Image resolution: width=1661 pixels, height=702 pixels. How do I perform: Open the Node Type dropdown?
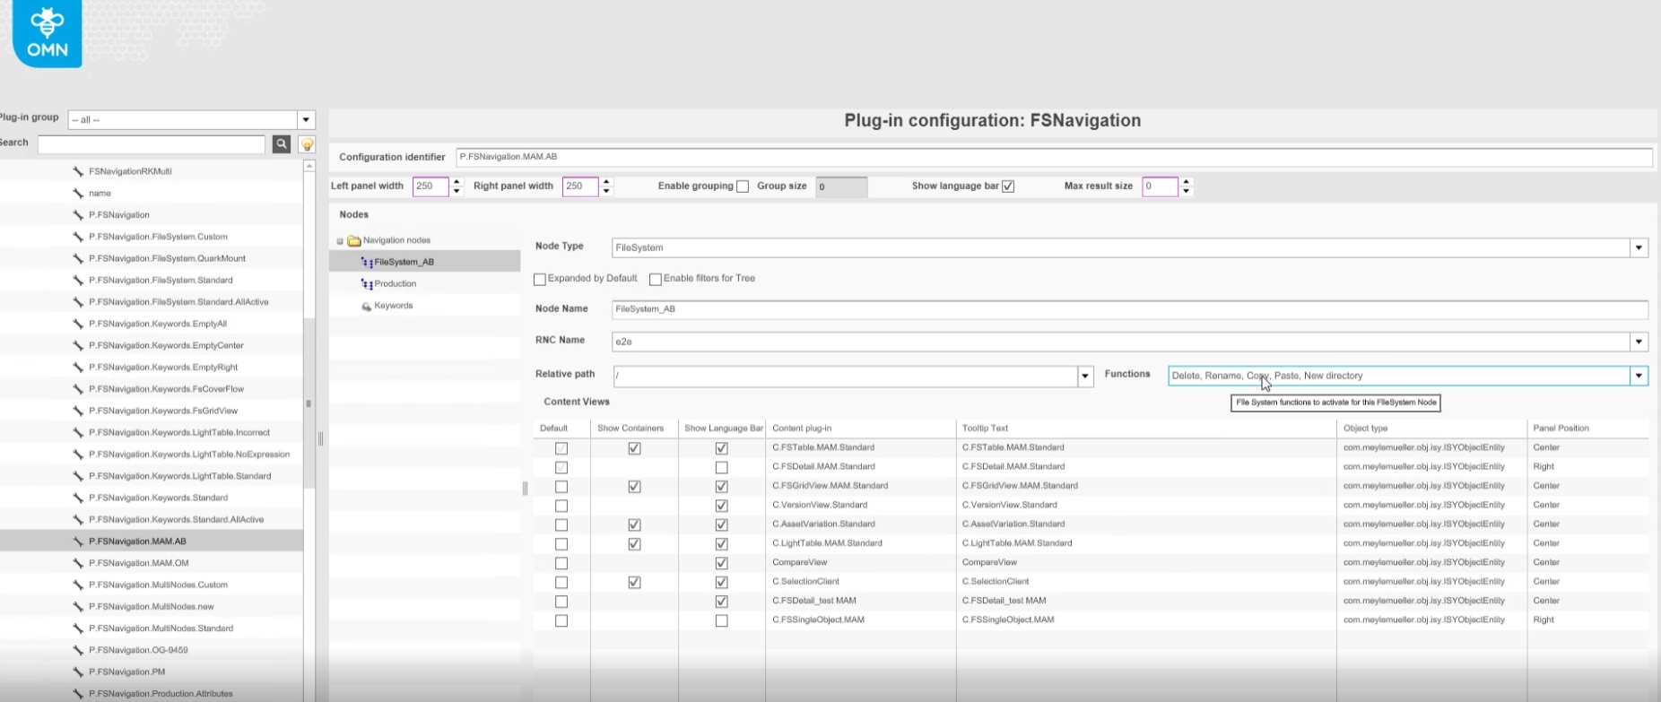(x=1639, y=247)
